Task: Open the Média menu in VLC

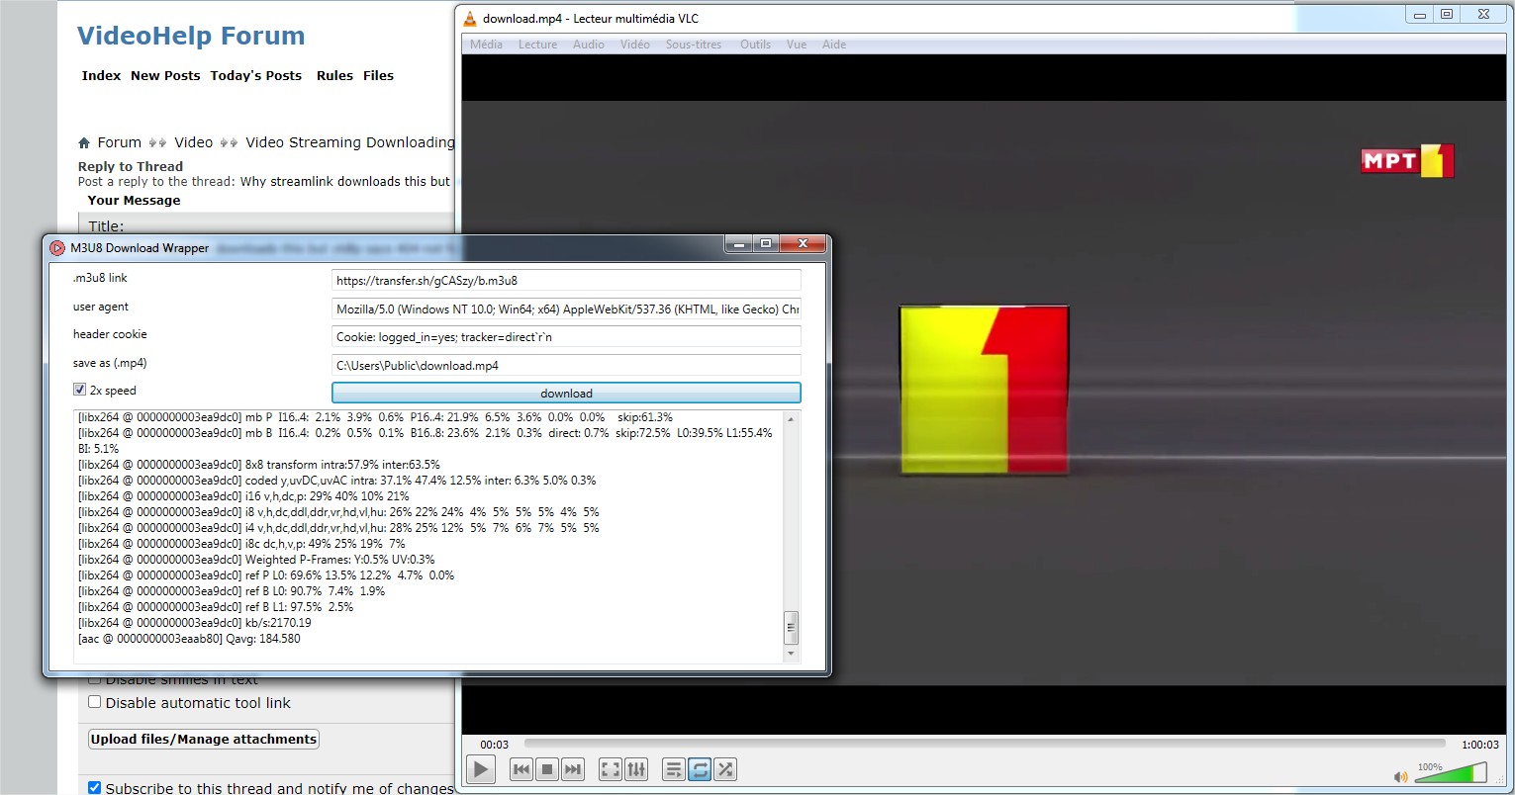Action: 486,44
